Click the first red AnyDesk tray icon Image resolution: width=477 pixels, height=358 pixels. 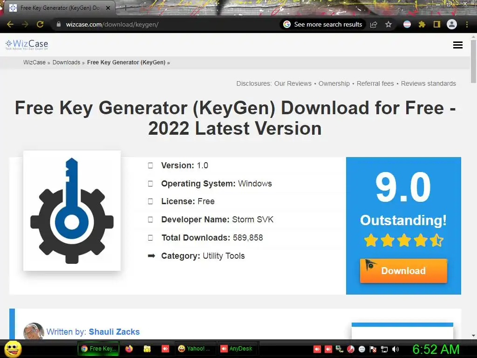(317, 349)
